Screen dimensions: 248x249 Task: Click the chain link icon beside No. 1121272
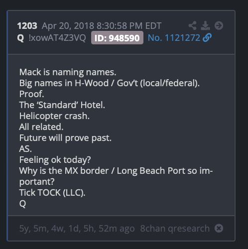tap(207, 37)
